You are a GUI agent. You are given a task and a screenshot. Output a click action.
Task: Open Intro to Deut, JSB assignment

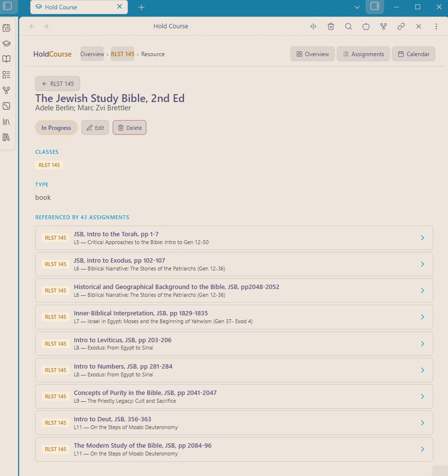pos(234,423)
